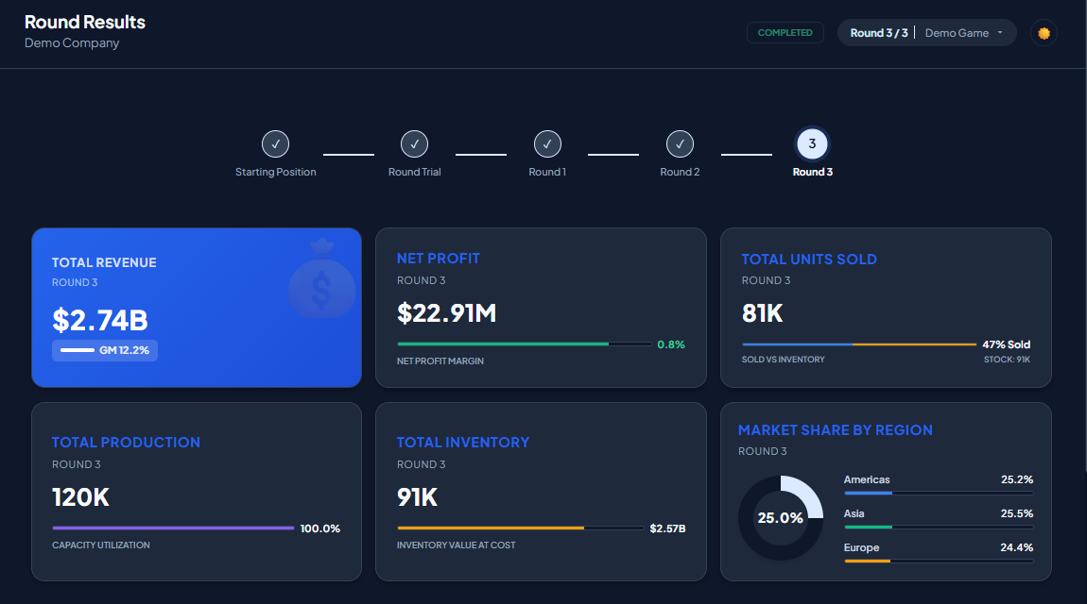Click the sold vs inventory bar
This screenshot has height=604, width=1087.
pos(858,344)
